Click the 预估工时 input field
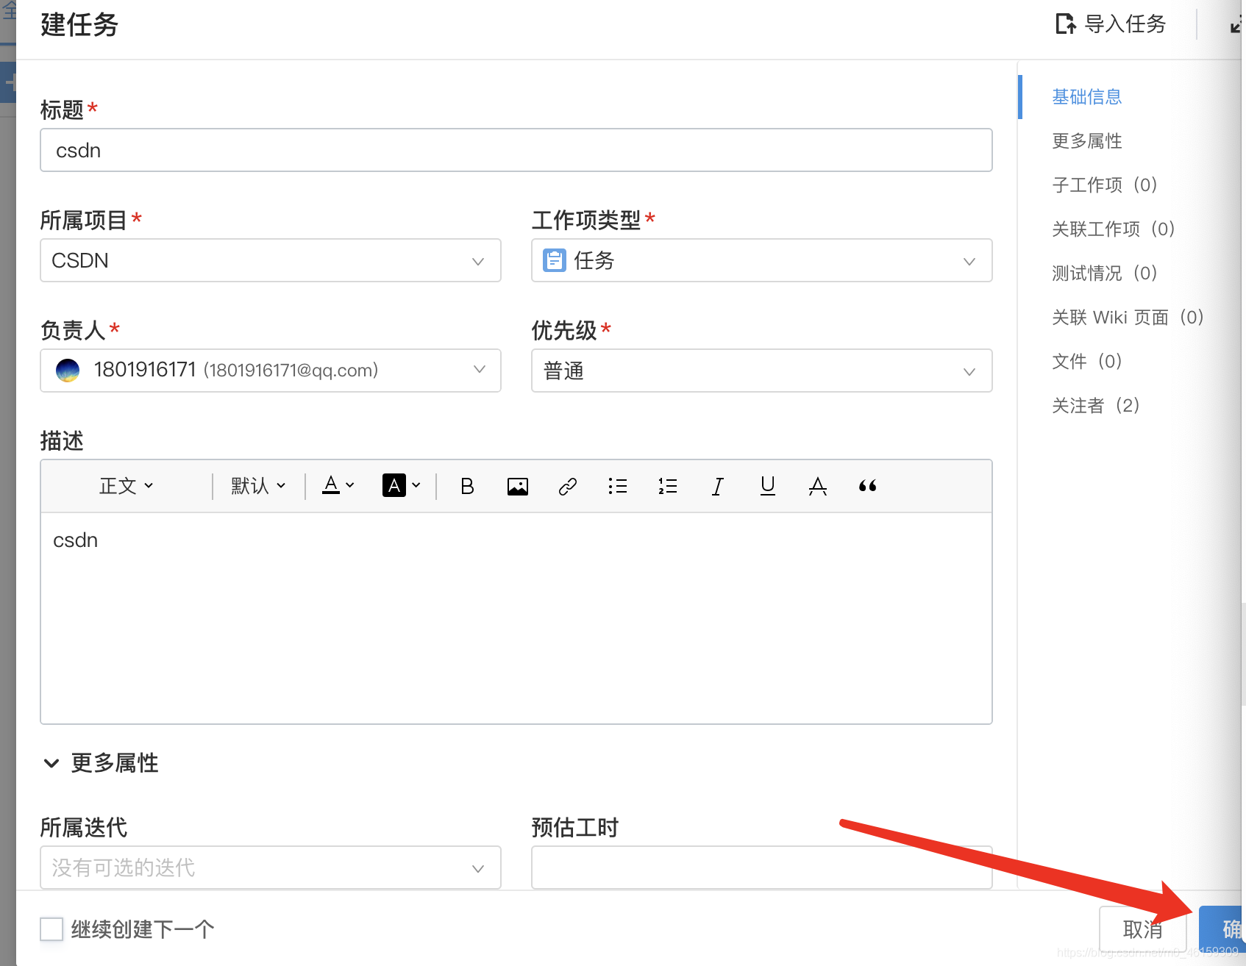The width and height of the screenshot is (1246, 966). point(762,867)
